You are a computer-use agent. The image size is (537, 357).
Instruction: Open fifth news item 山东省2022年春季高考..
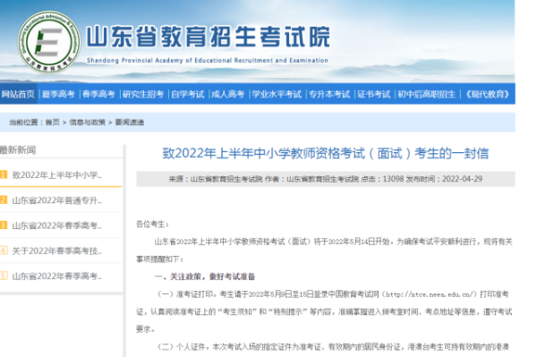click(57, 276)
